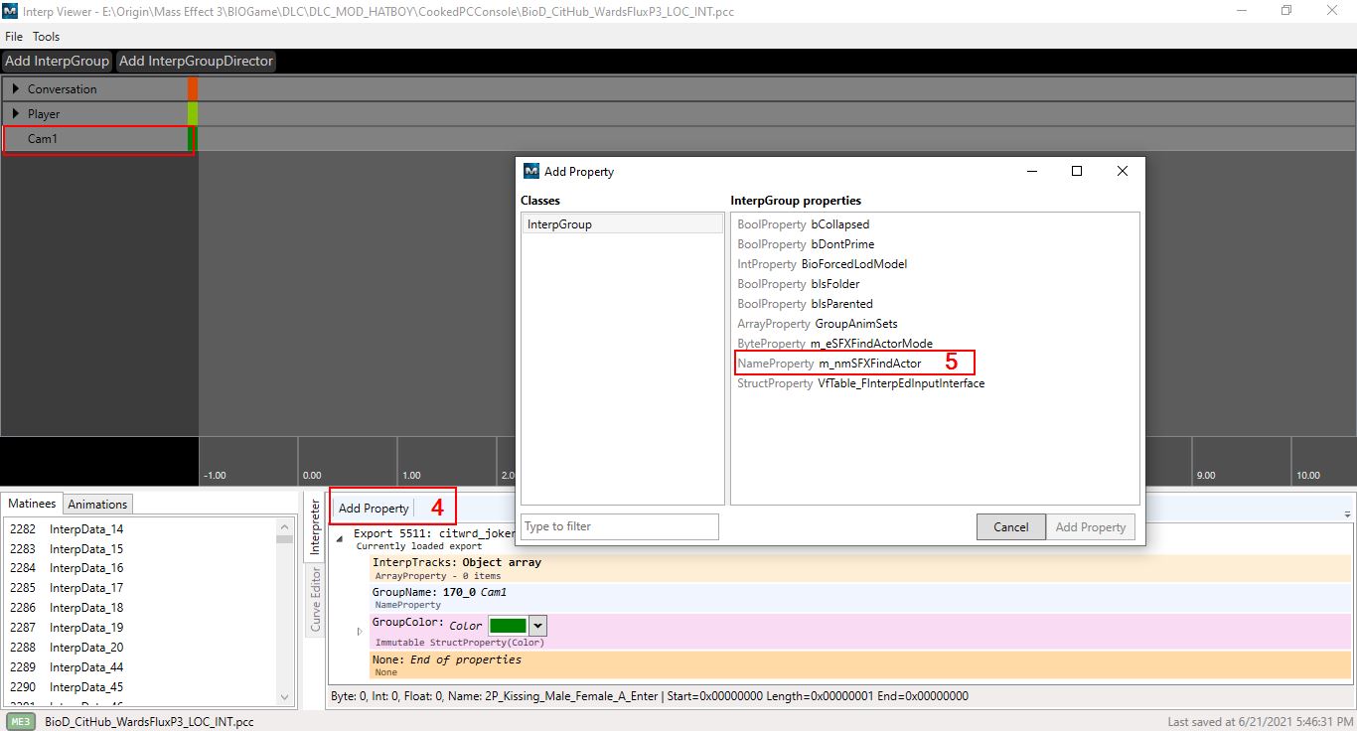Click the 10.00 timeline marker
The image size is (1357, 731).
(x=1307, y=476)
